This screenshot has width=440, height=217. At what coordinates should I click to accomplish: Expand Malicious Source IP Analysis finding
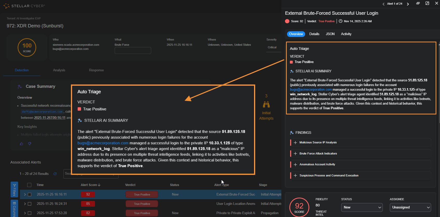click(295, 143)
